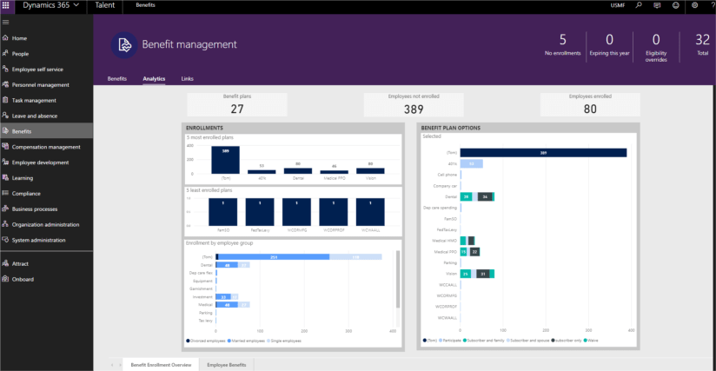Expand the Dynamics 365 dropdown chevron
This screenshot has height=371, width=716.
click(x=76, y=5)
